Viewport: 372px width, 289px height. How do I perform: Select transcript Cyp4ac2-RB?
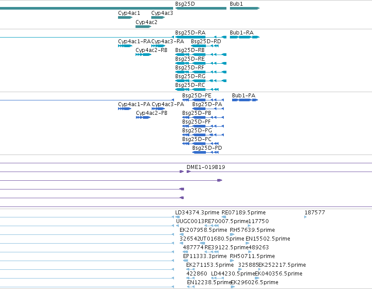click(143, 55)
